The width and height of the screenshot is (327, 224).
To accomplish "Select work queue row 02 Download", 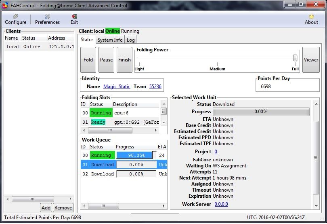I will 124,174.
